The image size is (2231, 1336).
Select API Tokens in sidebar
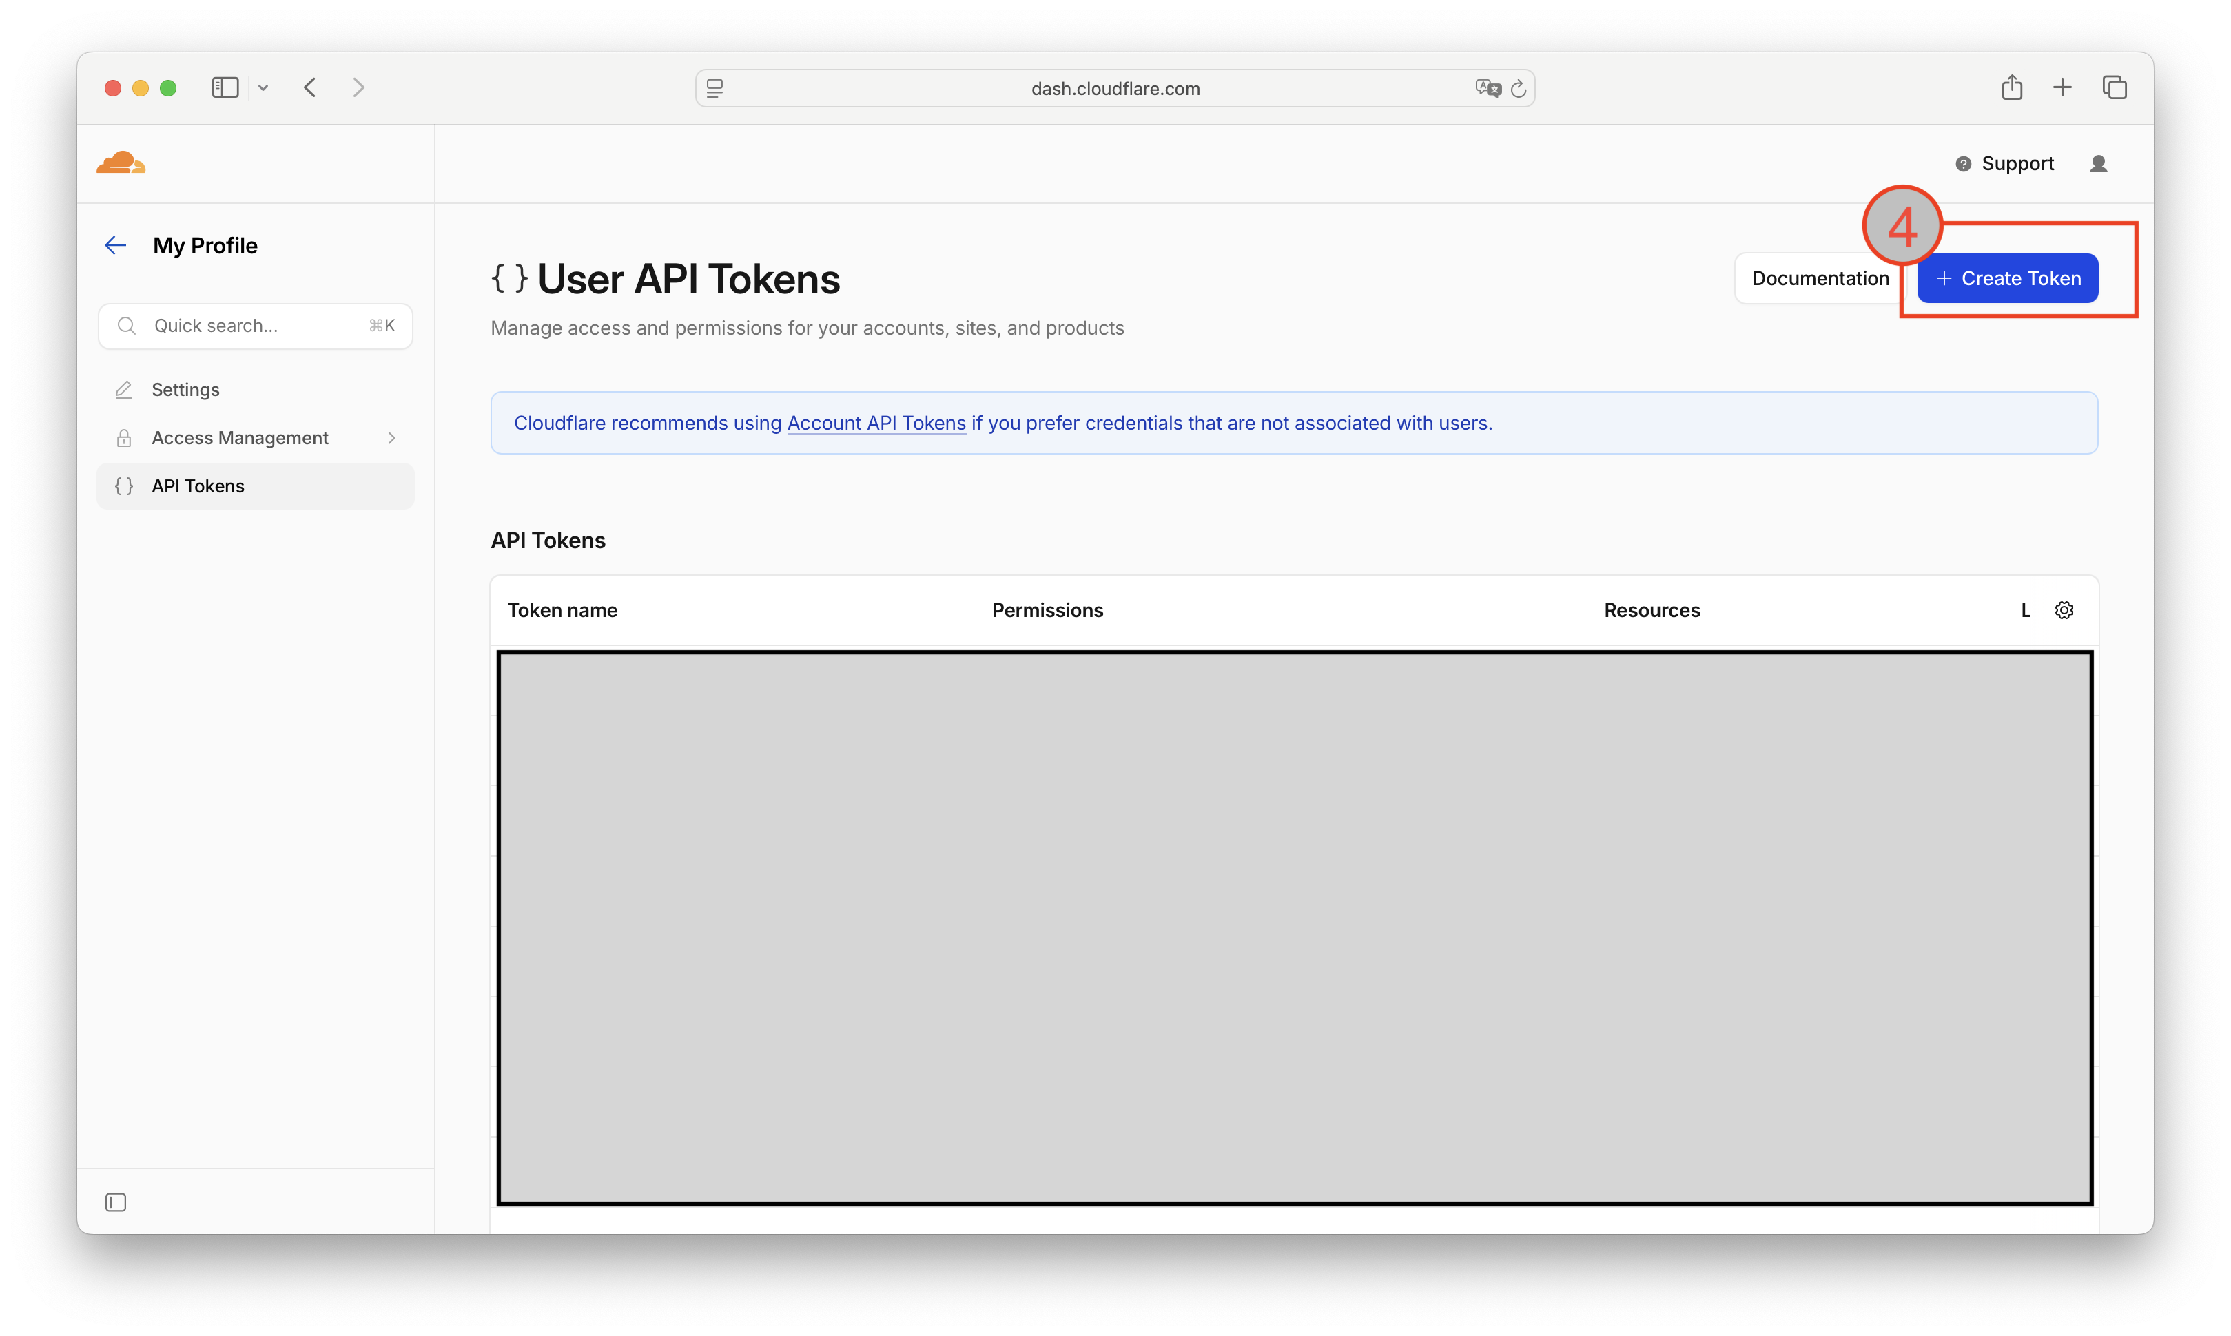[256, 486]
